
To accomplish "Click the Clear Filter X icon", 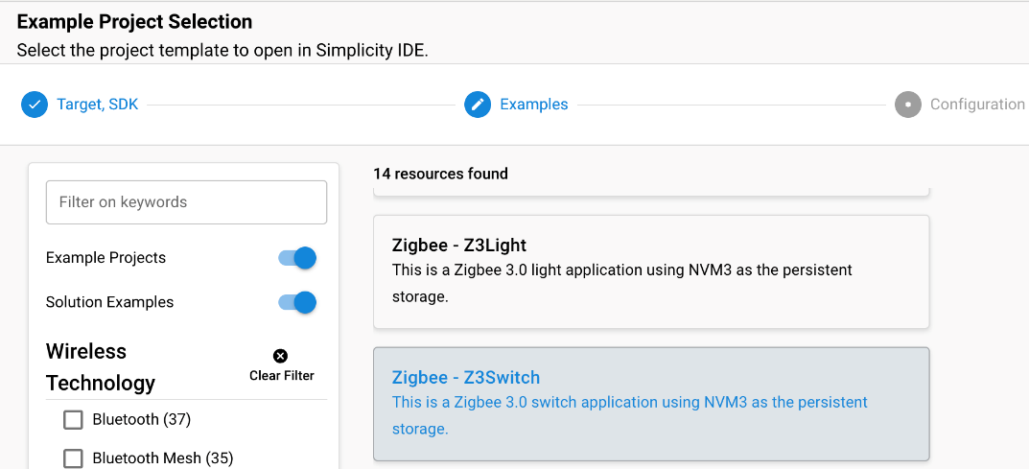I will click(x=281, y=356).
